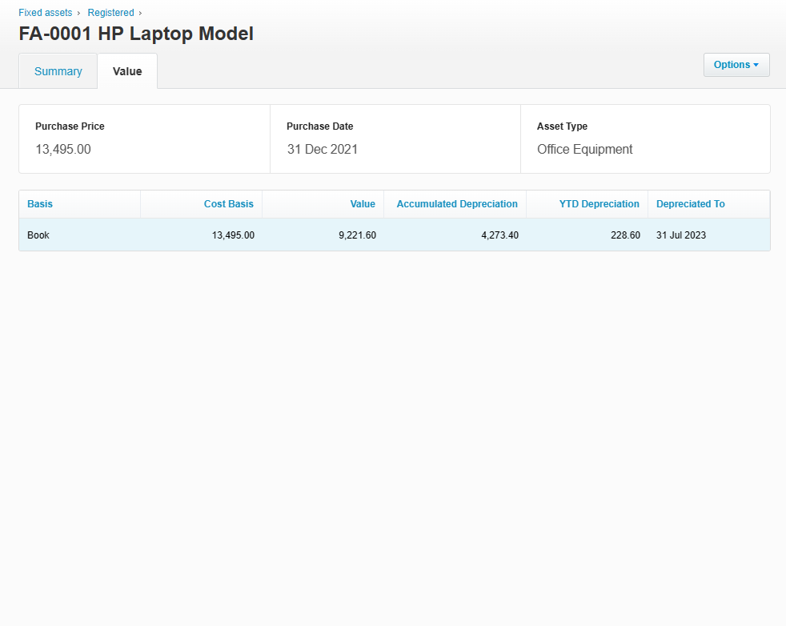Open the Fixed assets breadcrumb link
Screen dimensions: 786x626
pos(45,13)
